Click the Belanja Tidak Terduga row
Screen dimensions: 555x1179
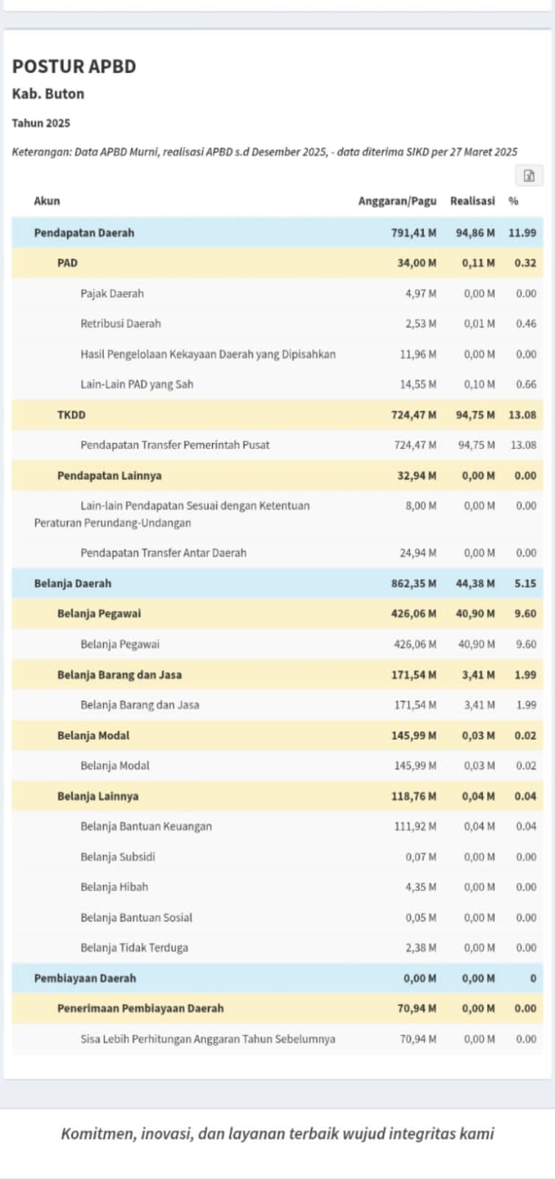coord(134,948)
